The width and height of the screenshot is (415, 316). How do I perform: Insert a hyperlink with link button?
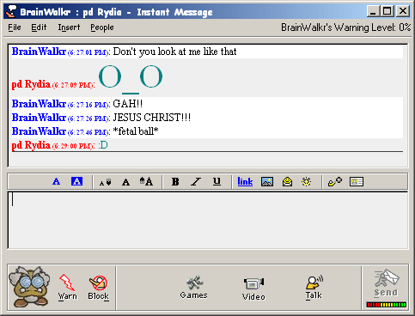[245, 181]
